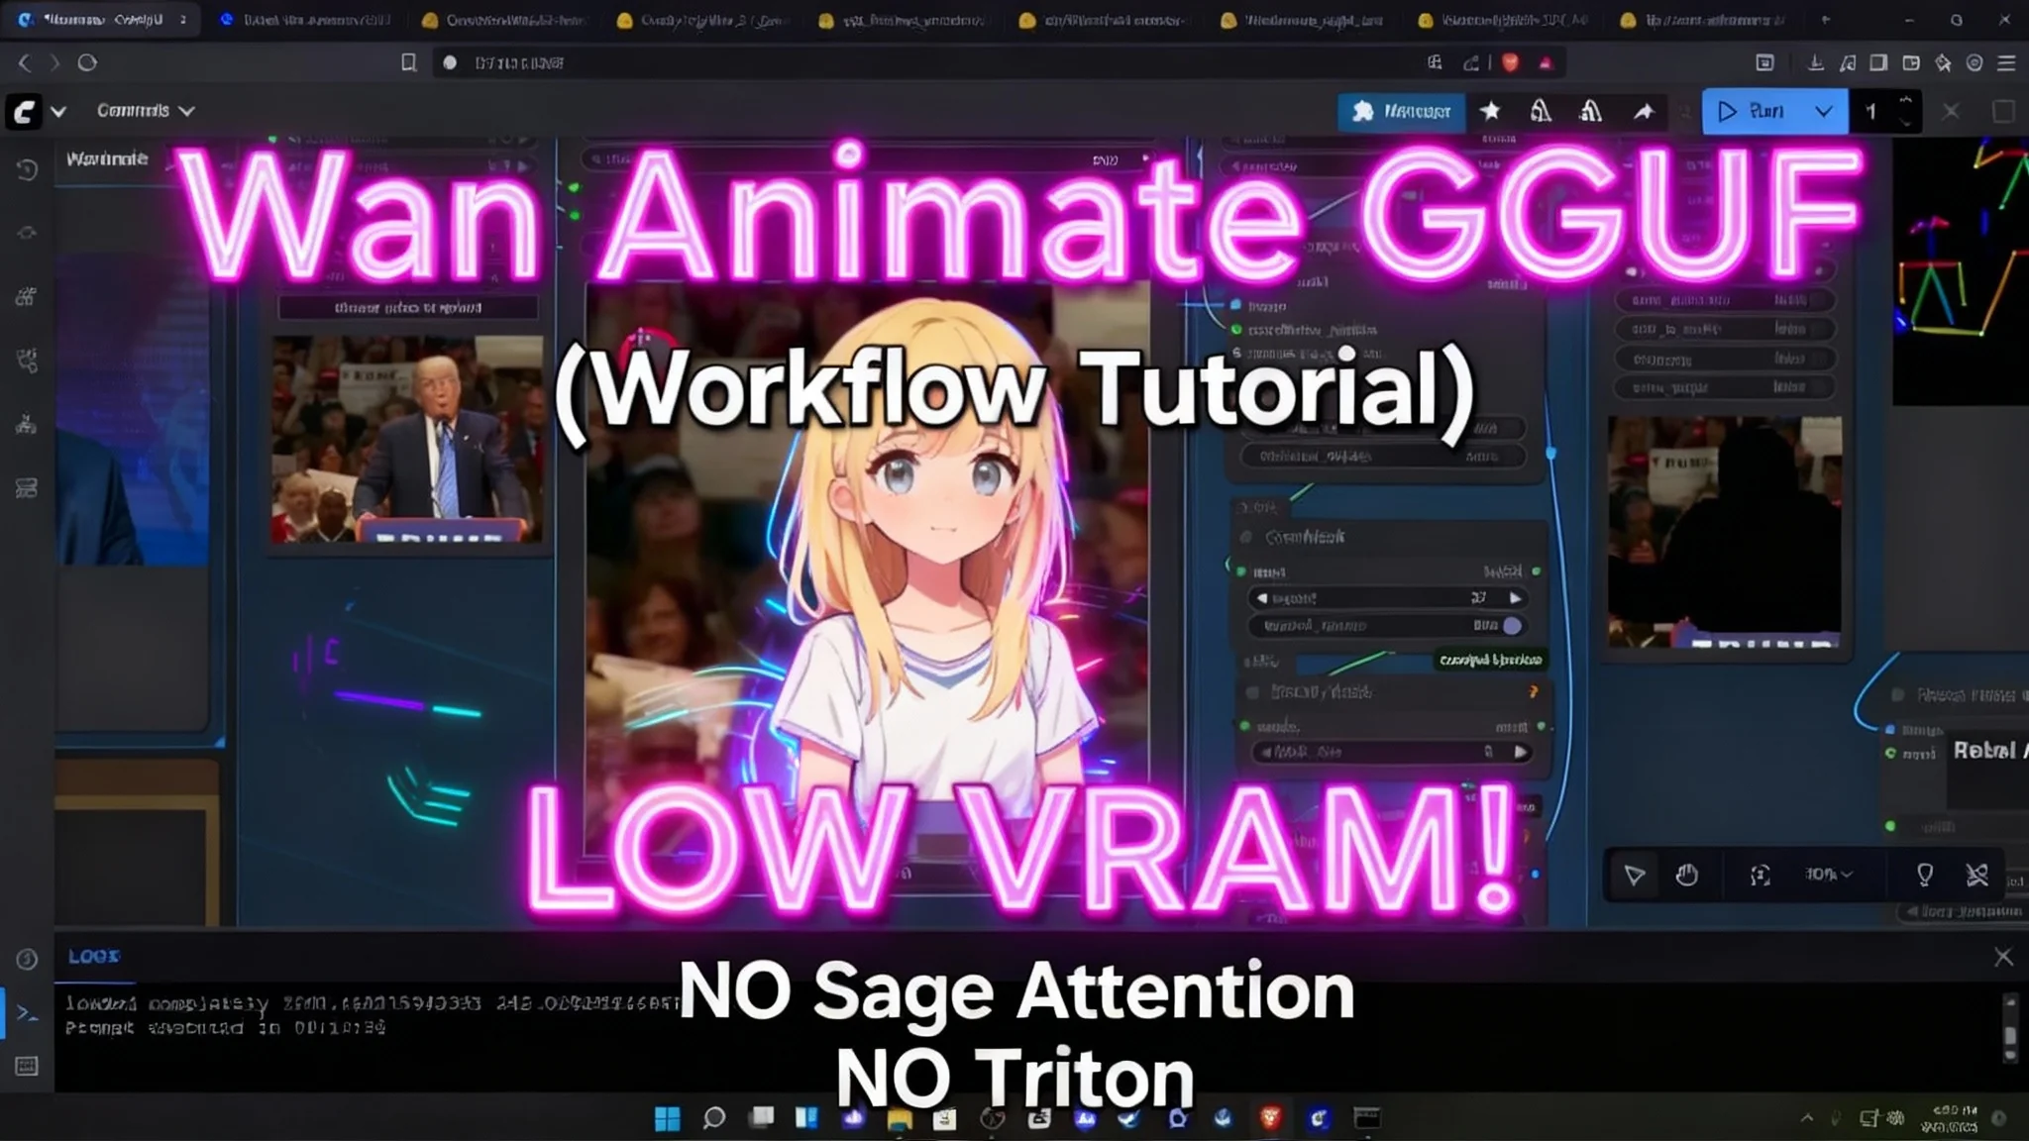Click the browser reload icon

(87, 62)
